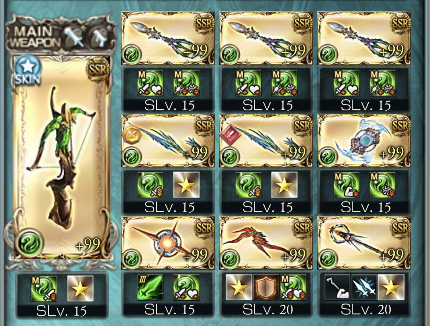
Task: Select the main weapon bow card
Action: [62, 157]
